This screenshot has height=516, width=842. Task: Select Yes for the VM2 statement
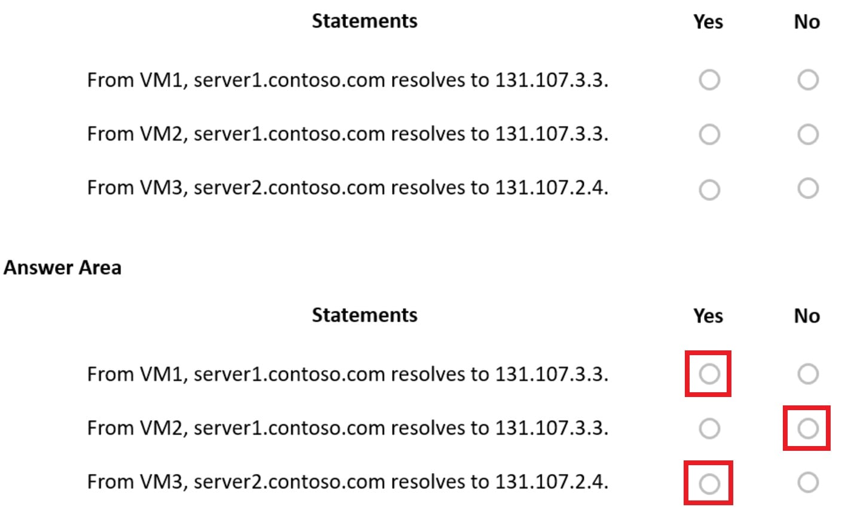708,134
